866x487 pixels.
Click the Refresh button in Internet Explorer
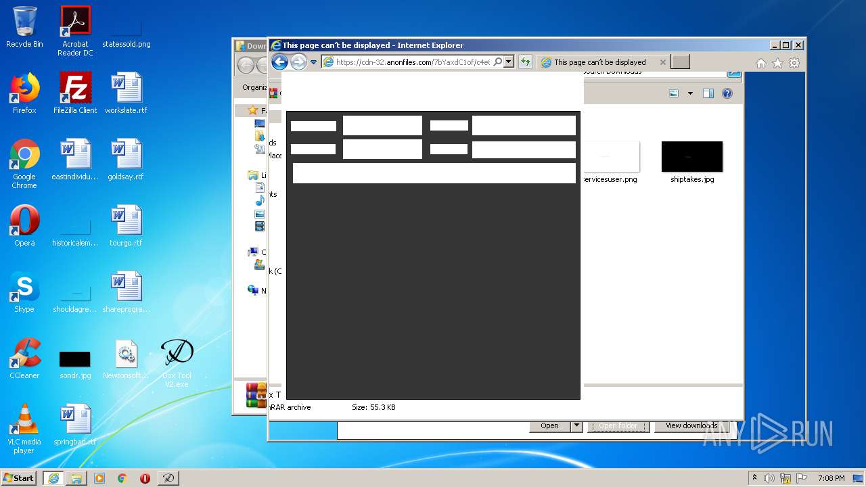(x=525, y=62)
